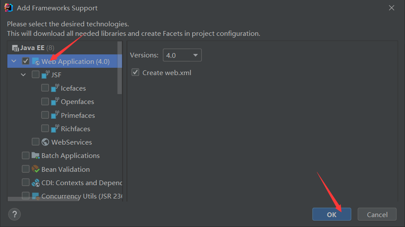Click the CDI Contexts icon
Viewport: 405px width, 227px height.
click(x=36, y=183)
